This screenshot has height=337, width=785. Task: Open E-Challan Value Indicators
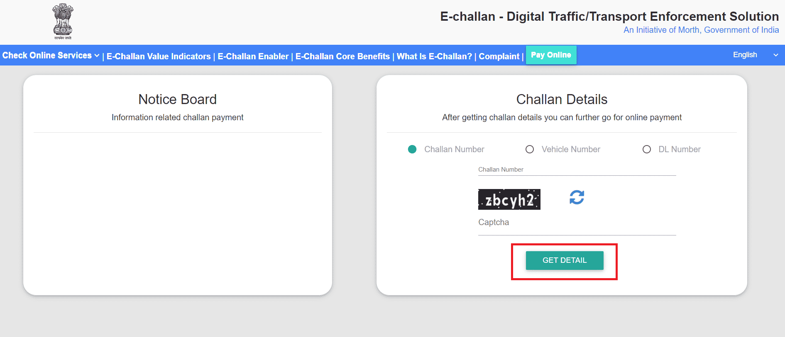(159, 56)
